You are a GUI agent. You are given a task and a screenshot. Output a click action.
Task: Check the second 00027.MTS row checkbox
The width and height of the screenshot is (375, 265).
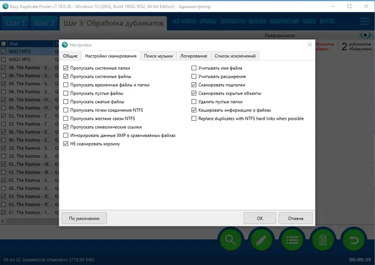click(x=4, y=59)
